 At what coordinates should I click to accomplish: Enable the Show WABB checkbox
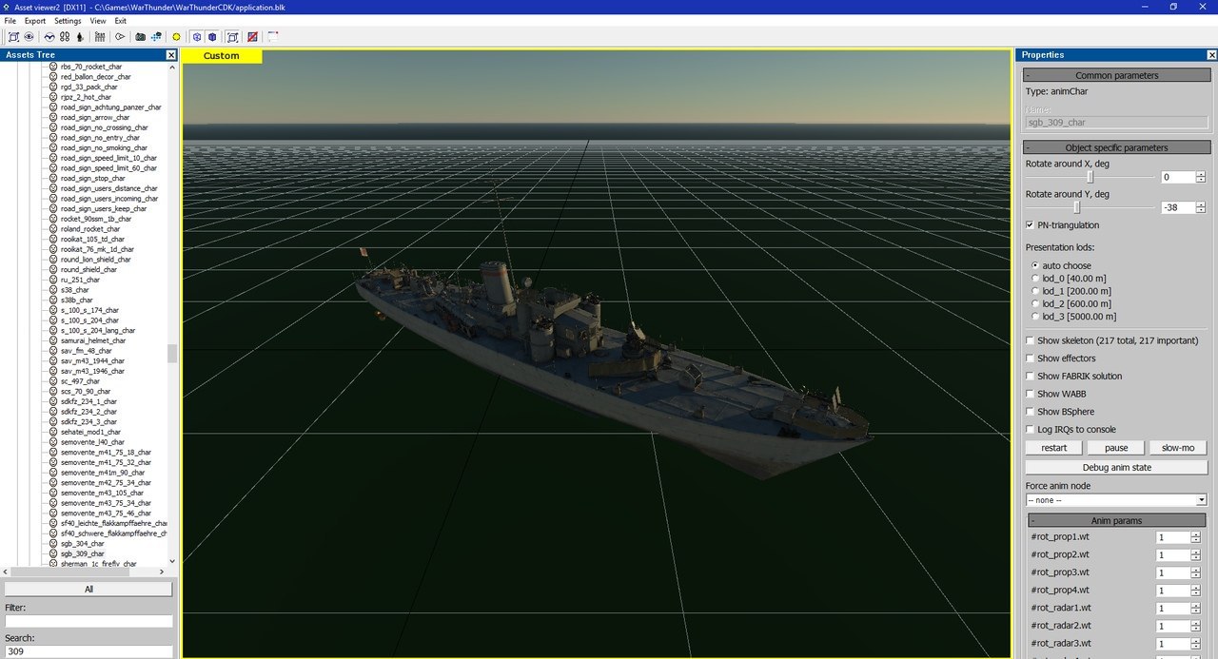pos(1030,394)
